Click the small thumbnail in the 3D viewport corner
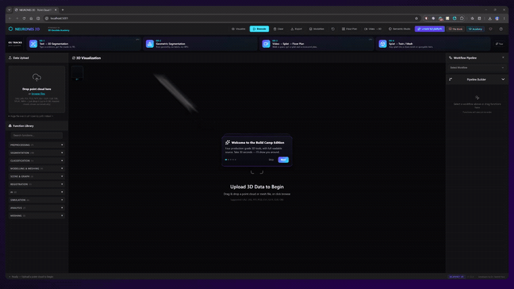The width and height of the screenshot is (514, 289). (x=77, y=74)
